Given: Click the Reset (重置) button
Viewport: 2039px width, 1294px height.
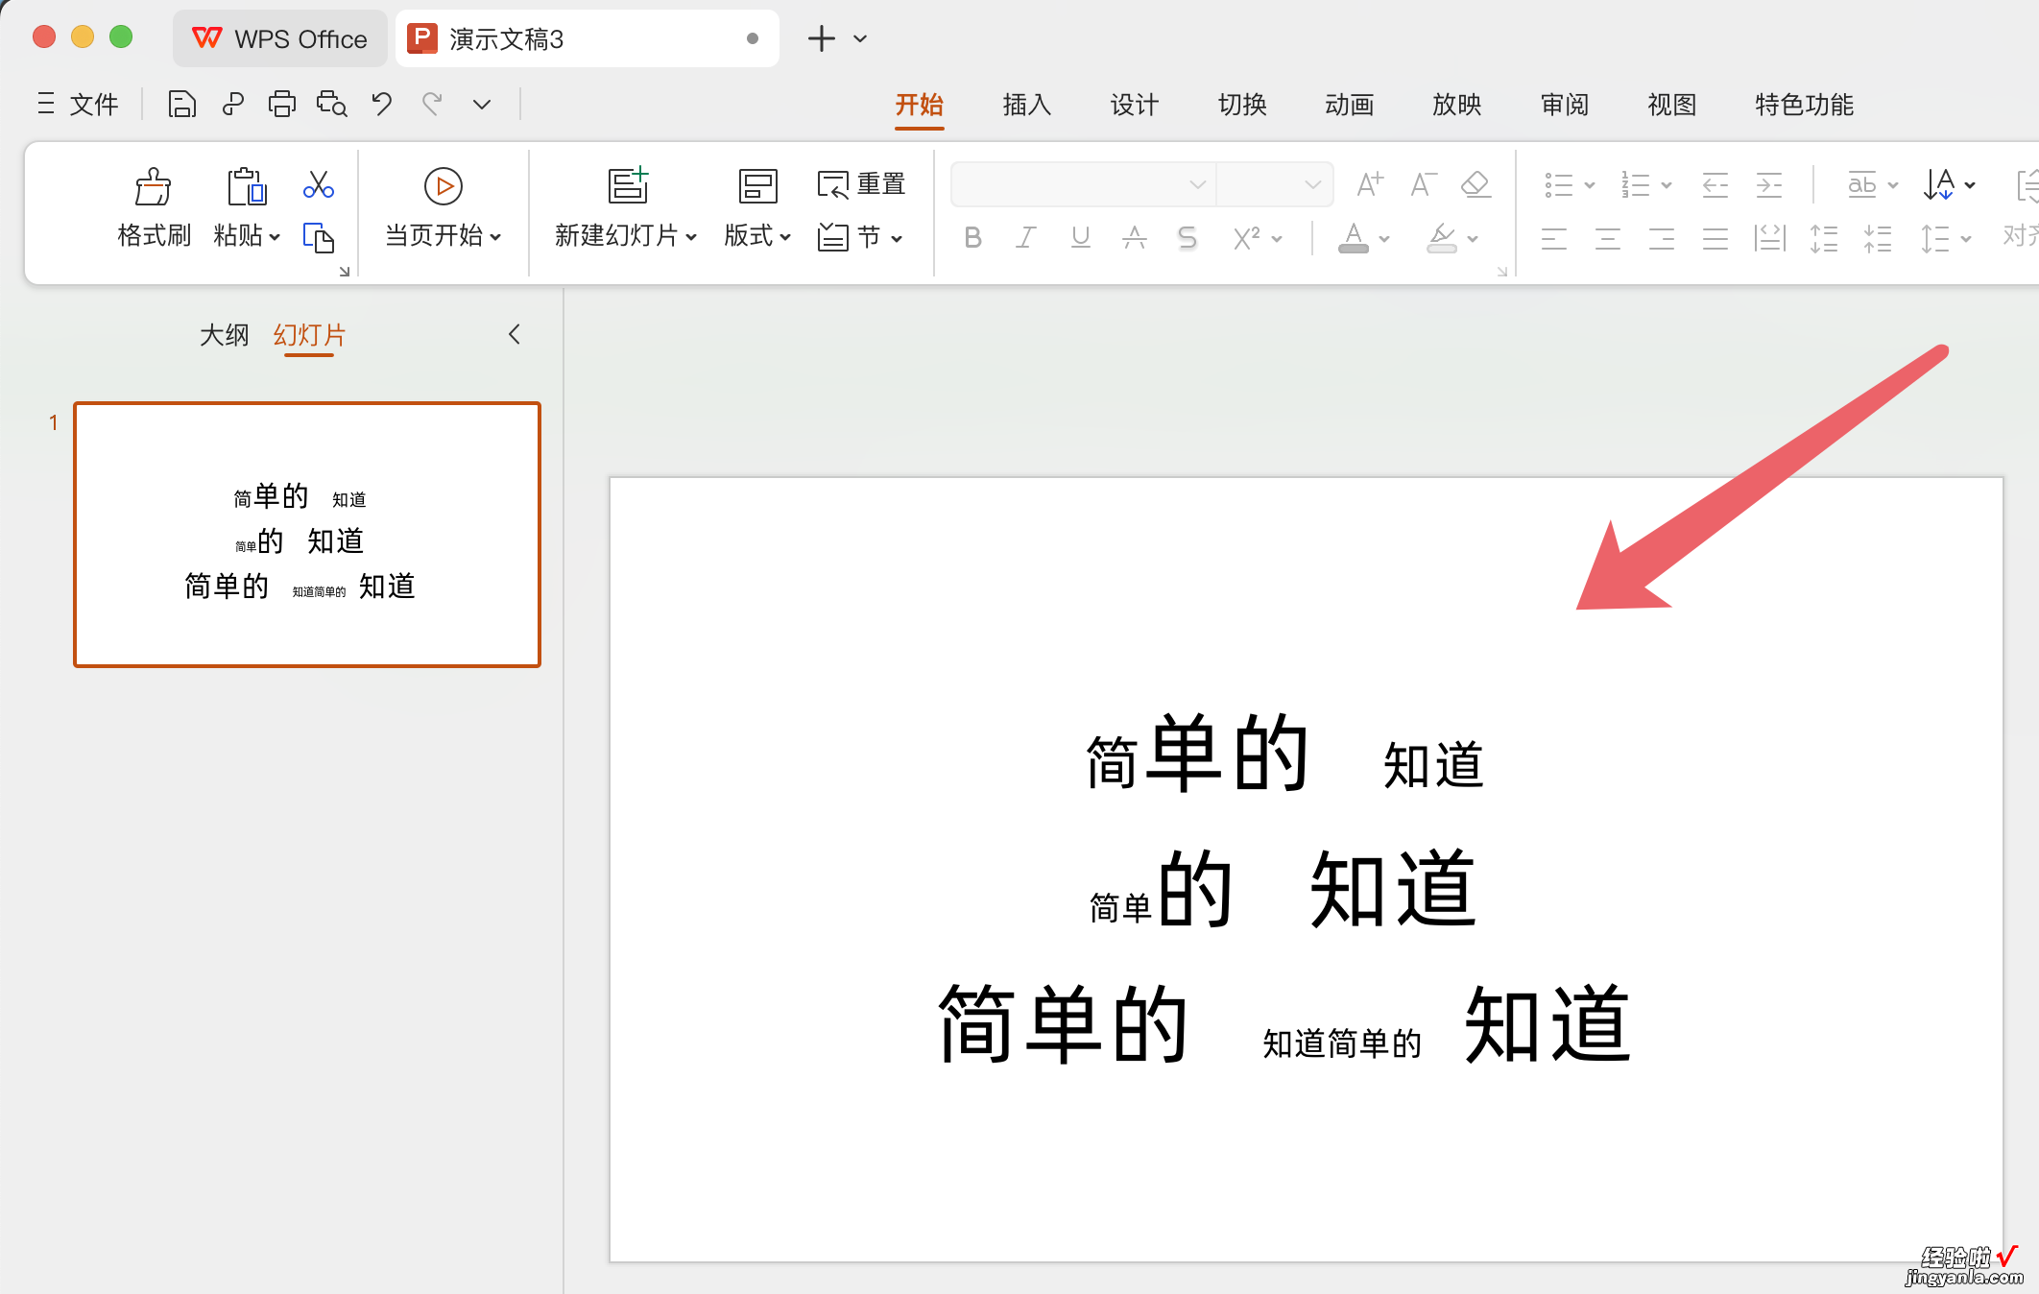Looking at the screenshot, I should (861, 183).
